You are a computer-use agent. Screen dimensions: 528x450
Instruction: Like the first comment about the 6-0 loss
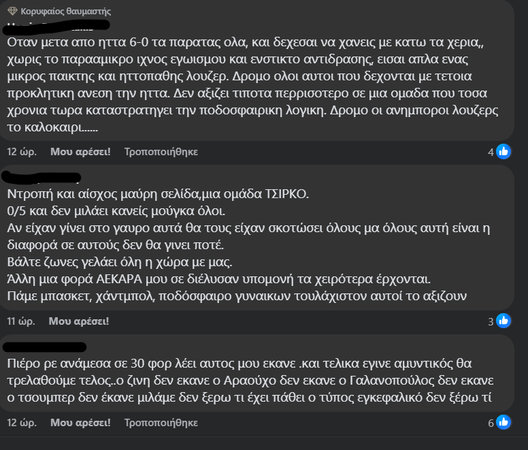click(80, 152)
